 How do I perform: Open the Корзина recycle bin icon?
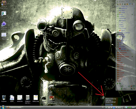pos(4,98)
